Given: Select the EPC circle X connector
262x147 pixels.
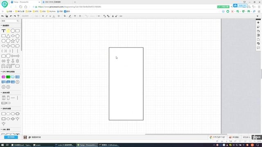Looking at the screenshot, I should click(8, 87).
